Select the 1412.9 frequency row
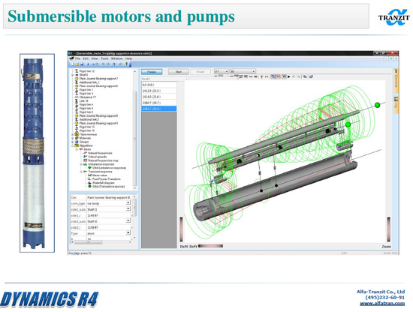The image size is (413, 312). [x=159, y=91]
